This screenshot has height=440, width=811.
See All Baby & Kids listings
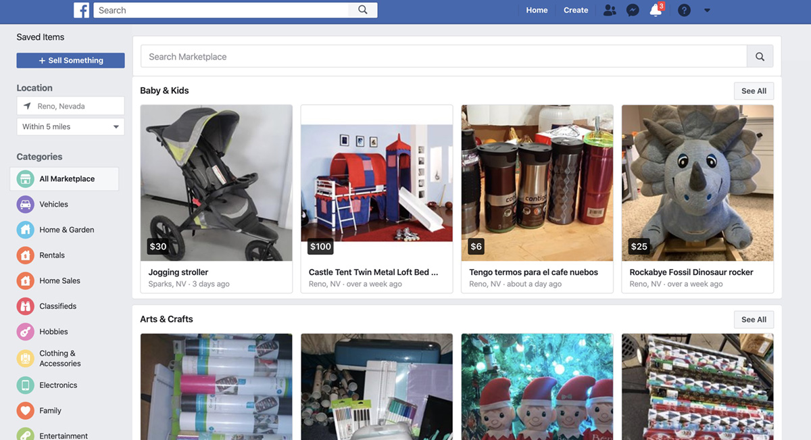coord(754,91)
